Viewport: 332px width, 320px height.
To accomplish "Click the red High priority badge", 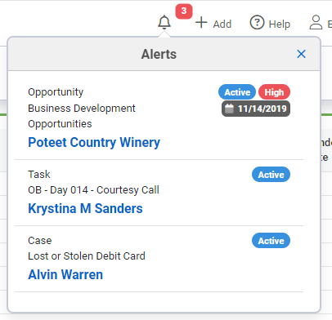I will click(x=274, y=92).
